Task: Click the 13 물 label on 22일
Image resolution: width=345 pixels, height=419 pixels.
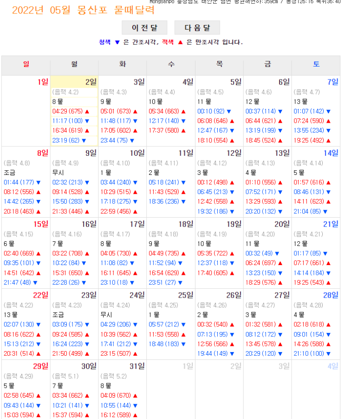Action: click(x=11, y=315)
